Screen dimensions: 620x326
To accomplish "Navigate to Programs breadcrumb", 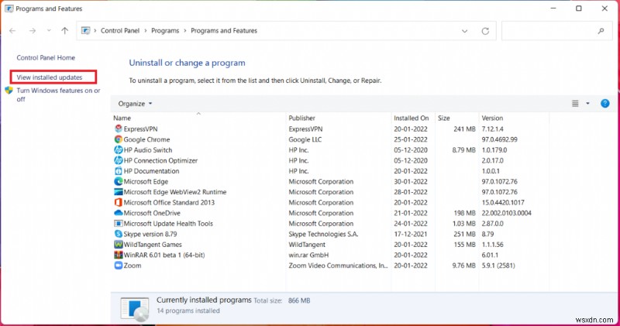I will click(165, 31).
